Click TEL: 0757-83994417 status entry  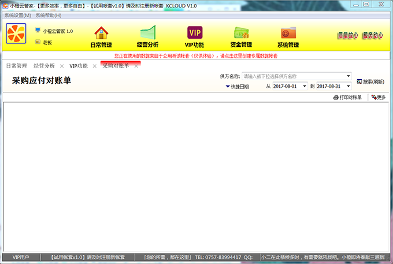tap(218, 257)
